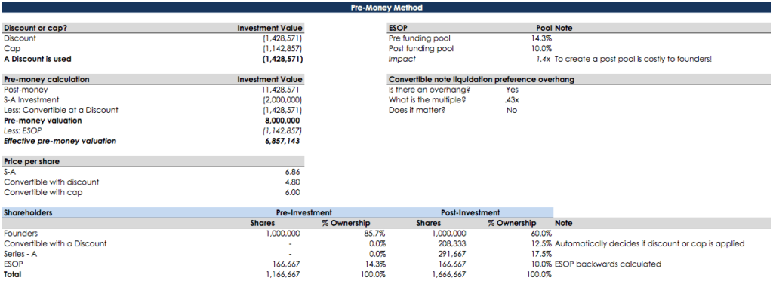Select the note 'To create a post pool is costly to founders!'
Viewport: 773px width, 281px height.
[x=633, y=59]
